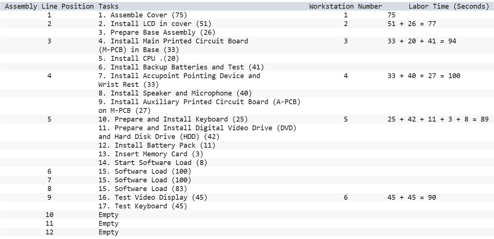The image size is (494, 239).
Task: Click 'and Hard Disk Drive (HDD) (42)' line
Action: (x=159, y=137)
